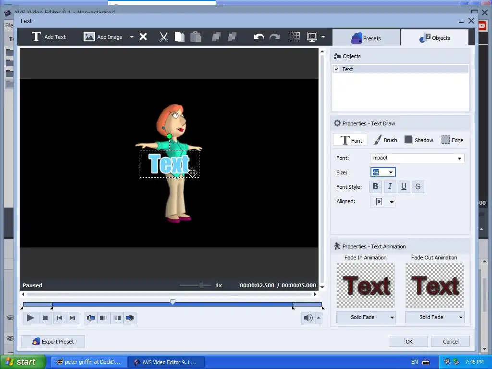
Task: Click the first fade marker button
Action: [x=91, y=318]
